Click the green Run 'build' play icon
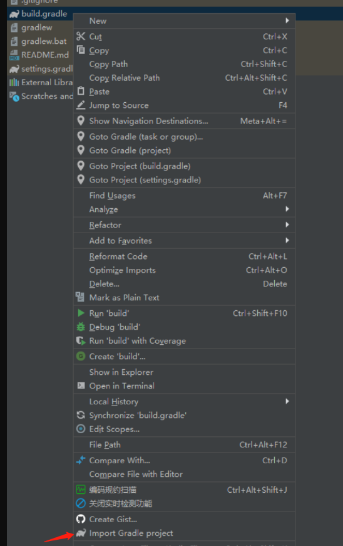343x546 pixels. [x=81, y=313]
